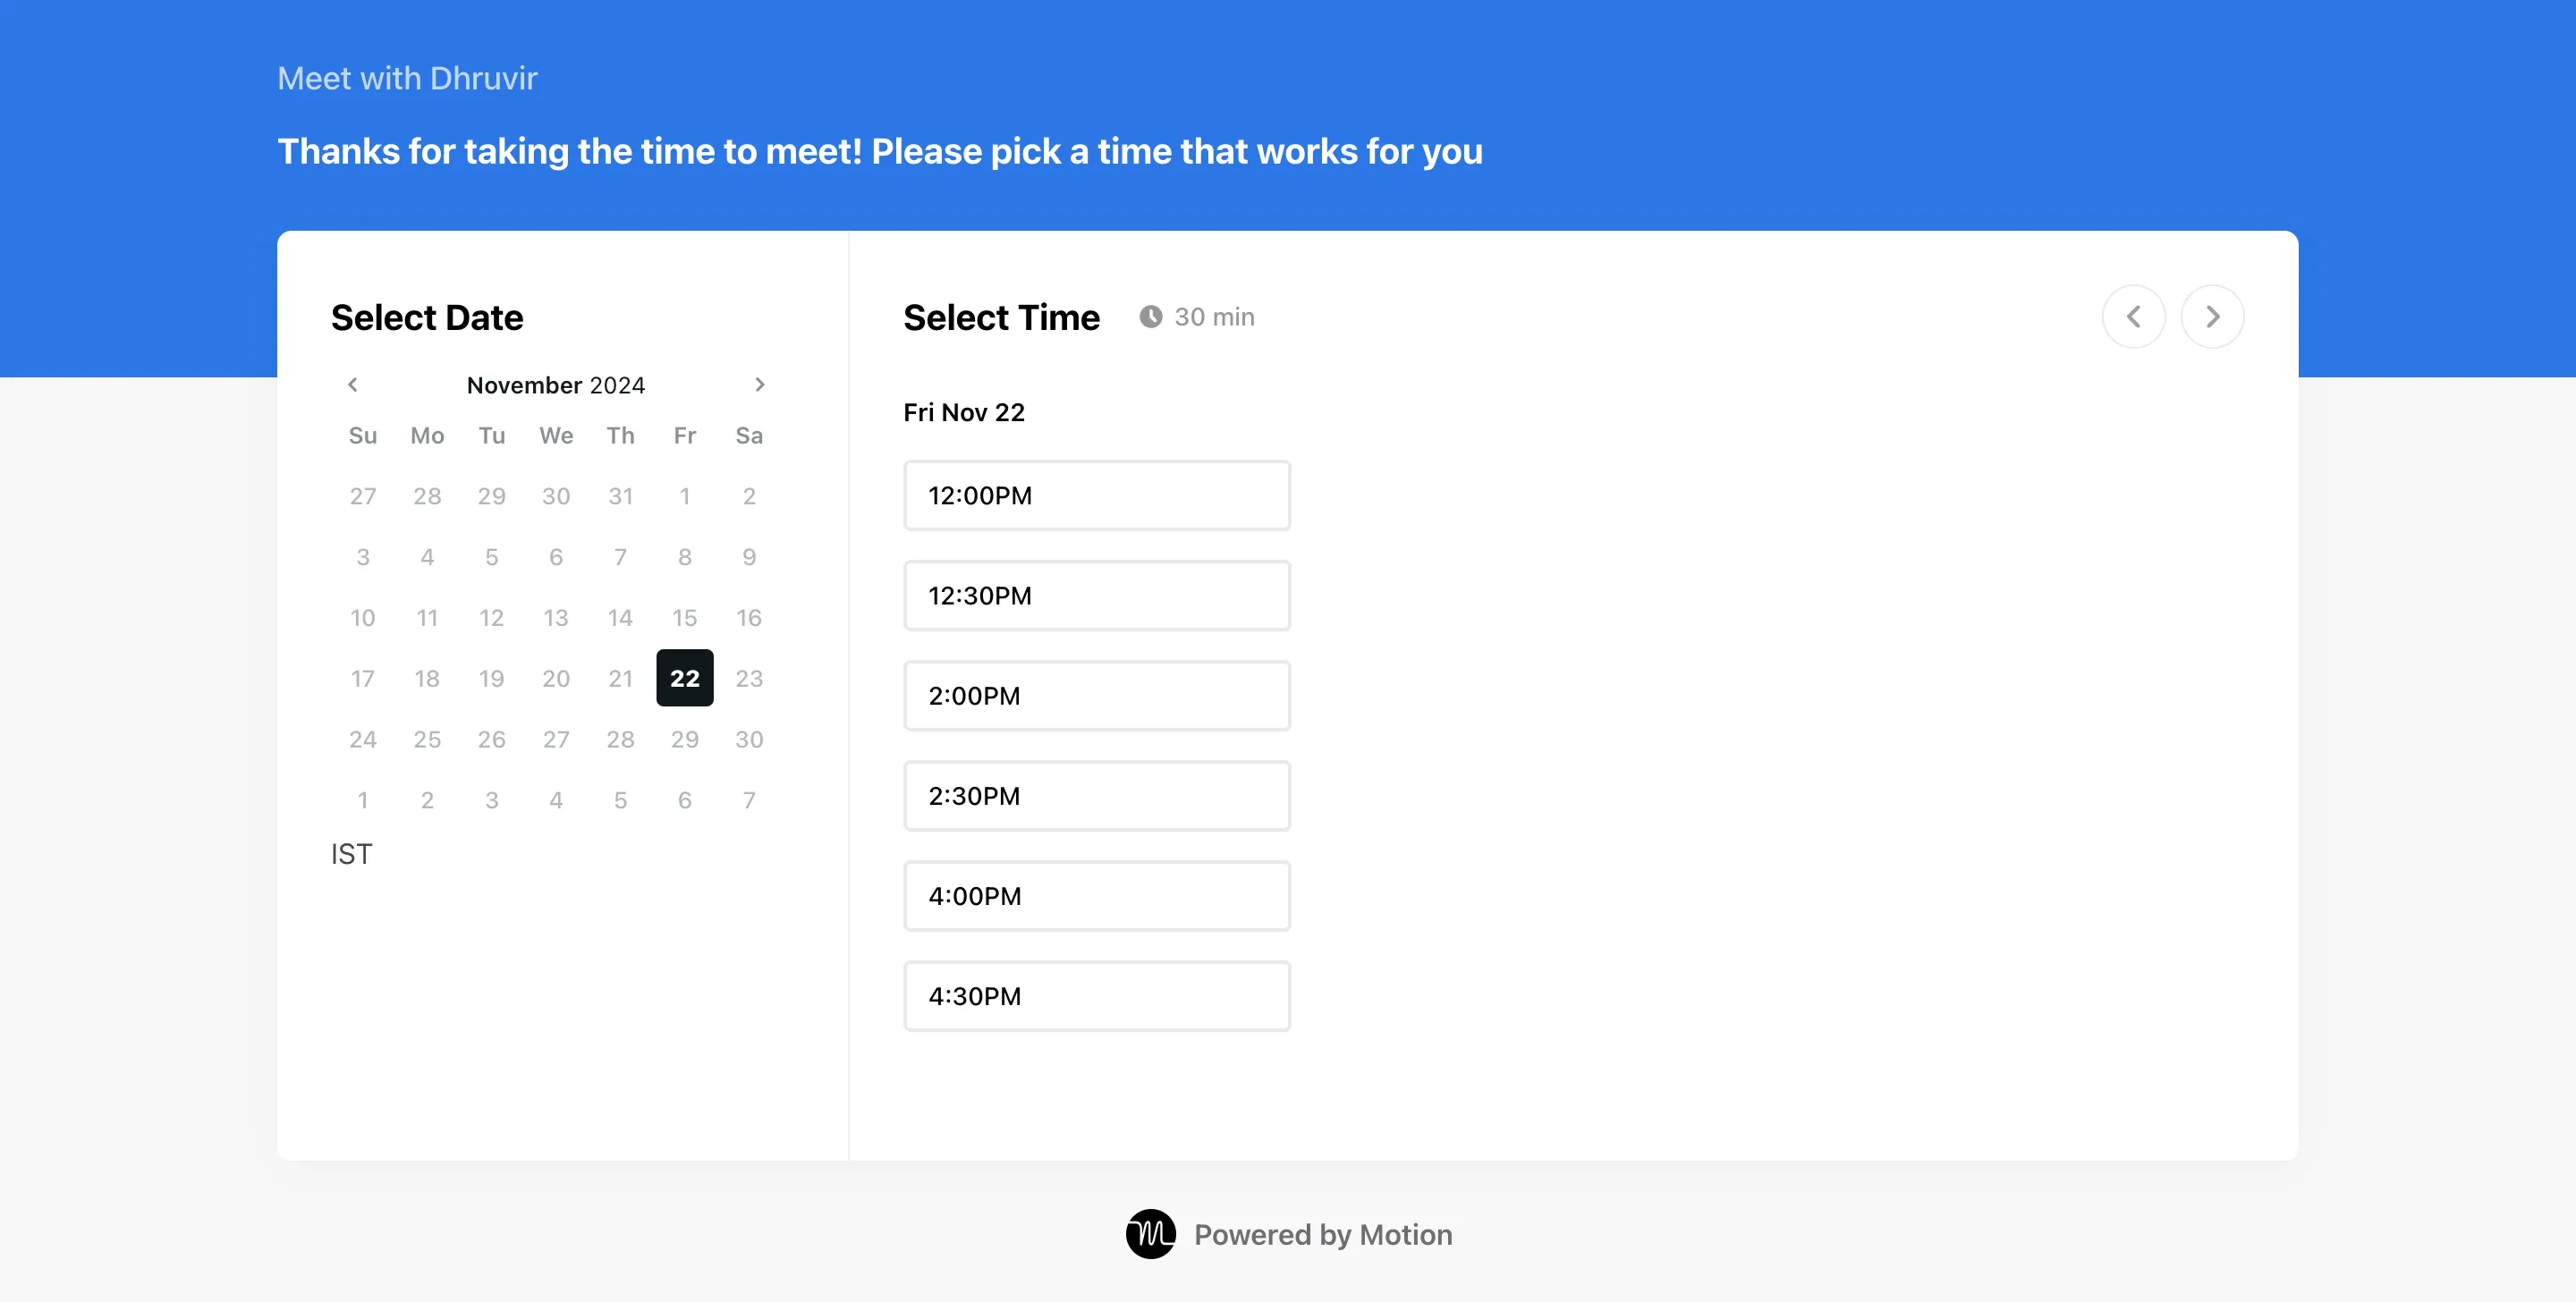Pick November 25 on the calendar
2576x1302 pixels.
[x=427, y=739]
